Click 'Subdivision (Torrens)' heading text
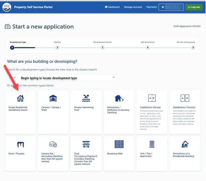The image size is (206, 181). coord(184,107)
